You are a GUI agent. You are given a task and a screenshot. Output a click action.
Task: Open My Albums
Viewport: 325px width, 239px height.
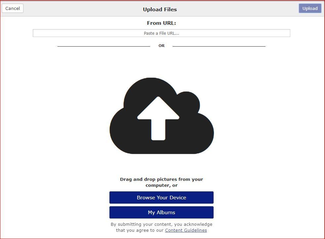point(161,213)
